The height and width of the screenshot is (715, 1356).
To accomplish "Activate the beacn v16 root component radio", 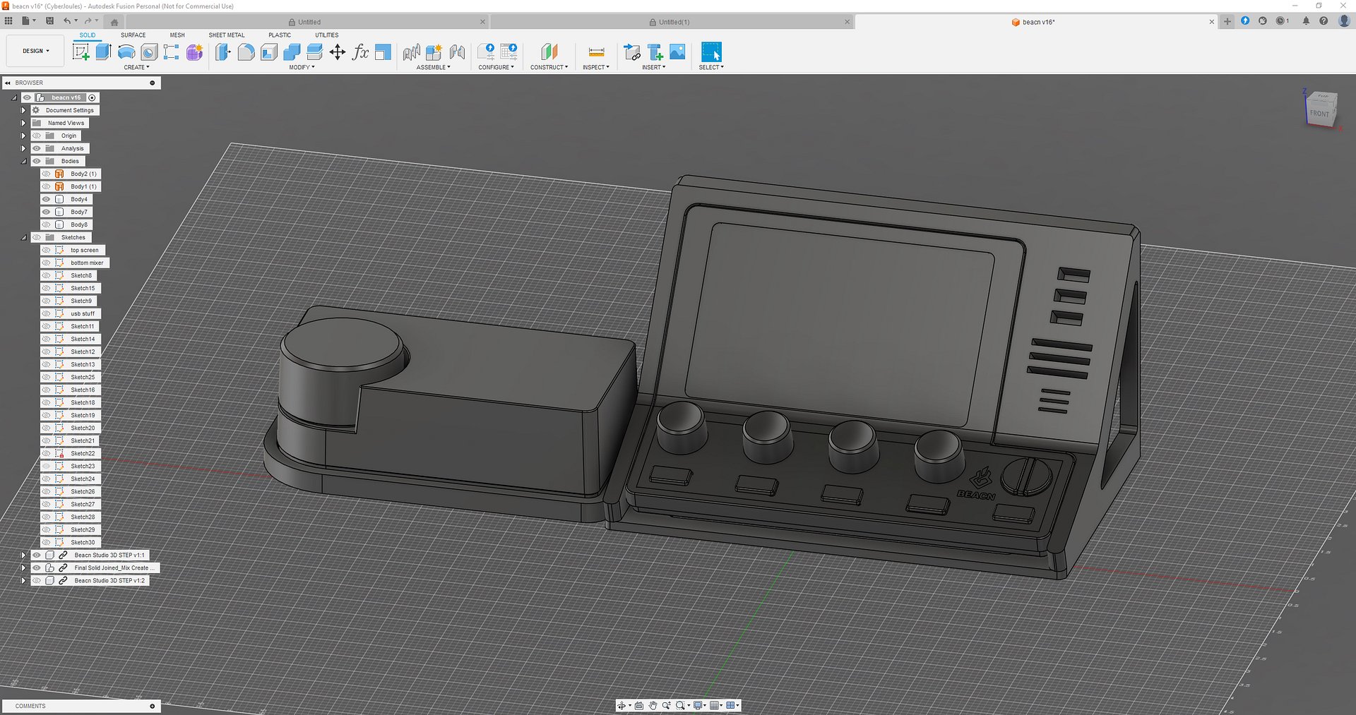I will pyautogui.click(x=92, y=97).
